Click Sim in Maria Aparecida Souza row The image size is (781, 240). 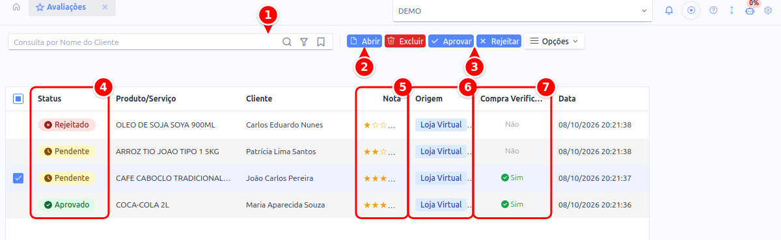pos(512,204)
